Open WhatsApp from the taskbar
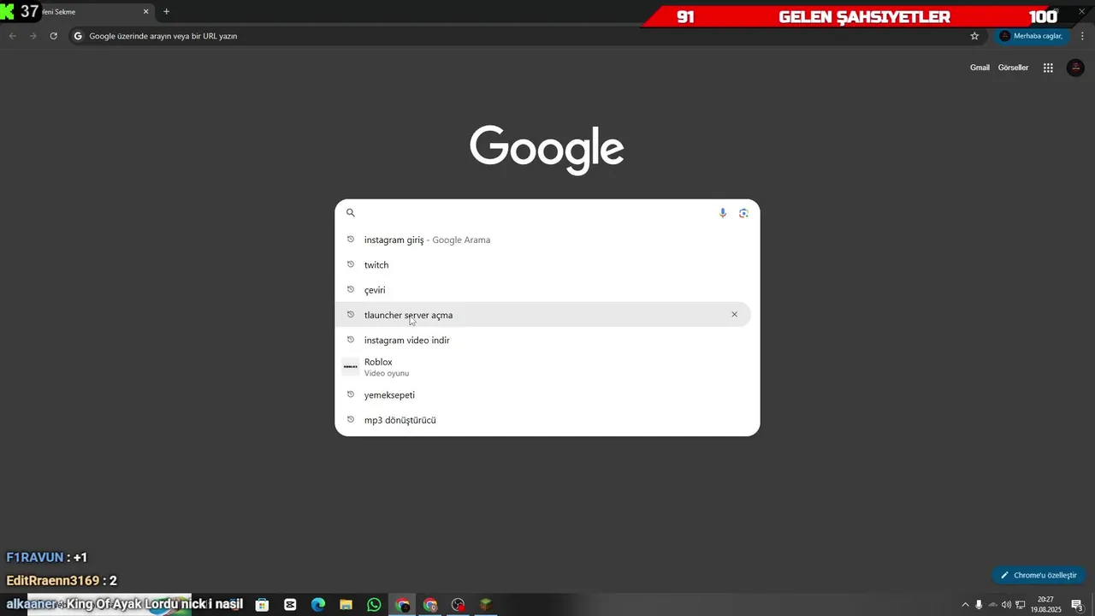Viewport: 1095px width, 616px height. point(374,605)
